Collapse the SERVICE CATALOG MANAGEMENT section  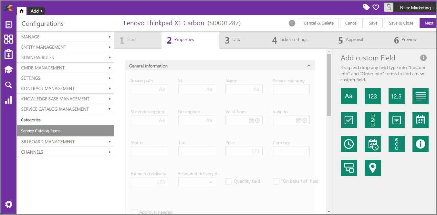(65, 109)
